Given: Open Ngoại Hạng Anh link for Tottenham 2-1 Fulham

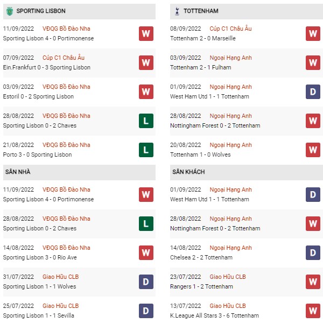Looking at the screenshot, I should [231, 58].
